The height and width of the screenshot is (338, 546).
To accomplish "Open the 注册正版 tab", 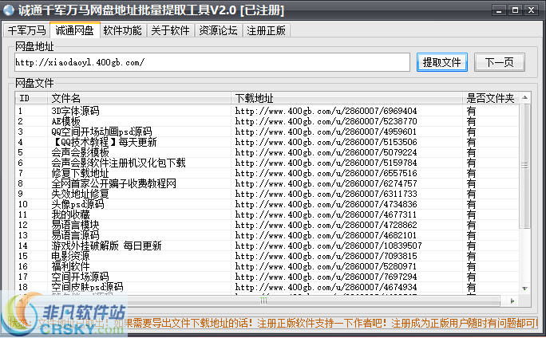I will pos(266,30).
